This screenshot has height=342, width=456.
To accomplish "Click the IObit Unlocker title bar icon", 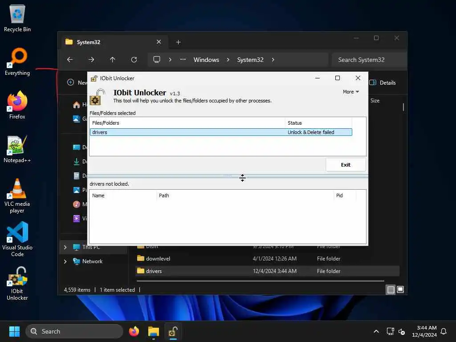I will (x=94, y=78).
